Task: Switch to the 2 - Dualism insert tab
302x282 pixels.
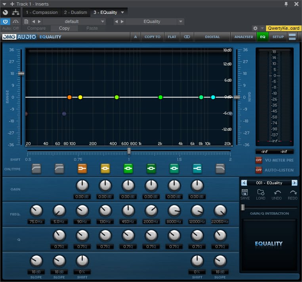Action: [x=75, y=12]
